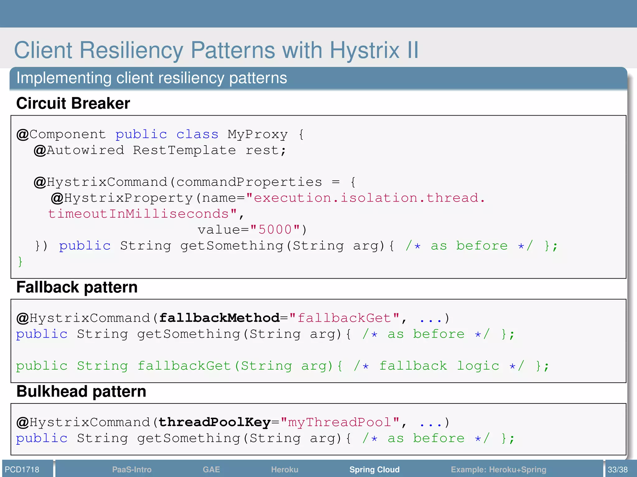
Task: Click the PCD1718 footer label
Action: [22, 469]
